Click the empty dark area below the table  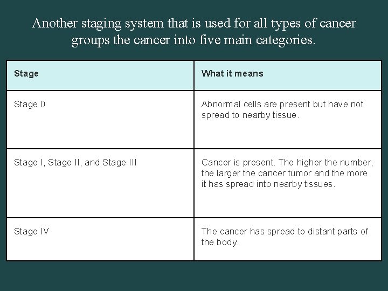click(194, 276)
